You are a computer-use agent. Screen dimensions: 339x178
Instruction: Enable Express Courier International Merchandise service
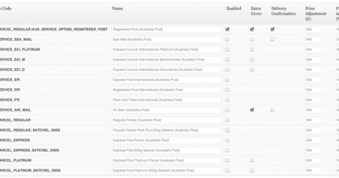(x=227, y=60)
